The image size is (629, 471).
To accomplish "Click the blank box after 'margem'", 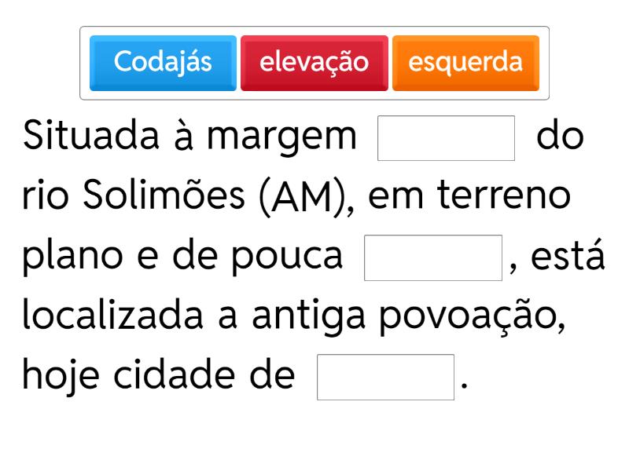I will (446, 138).
